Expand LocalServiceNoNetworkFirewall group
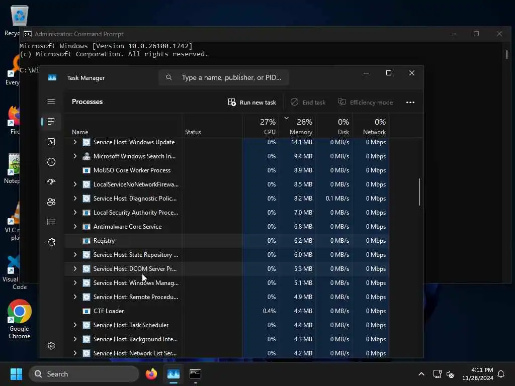Screen dimensions: 515x386 [x=75, y=184]
